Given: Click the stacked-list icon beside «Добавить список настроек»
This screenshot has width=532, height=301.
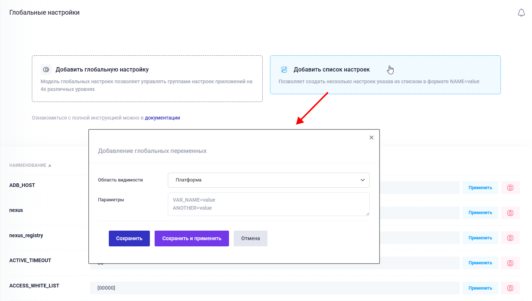Looking at the screenshot, I should point(285,69).
